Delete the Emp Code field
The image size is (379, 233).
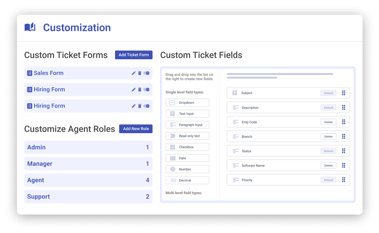point(328,122)
